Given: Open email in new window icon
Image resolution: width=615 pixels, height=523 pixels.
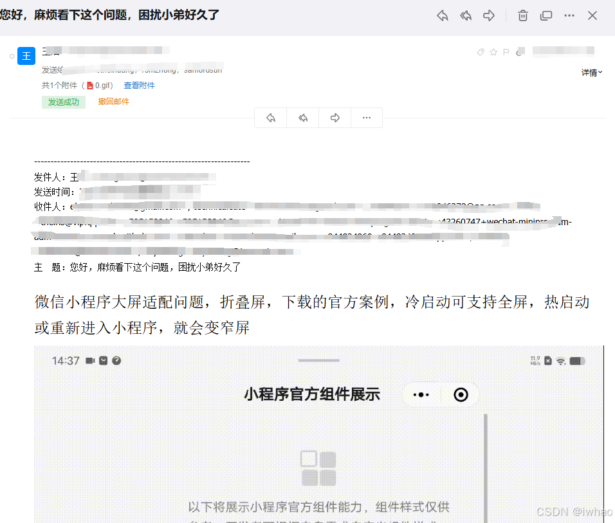Looking at the screenshot, I should click(x=546, y=15).
